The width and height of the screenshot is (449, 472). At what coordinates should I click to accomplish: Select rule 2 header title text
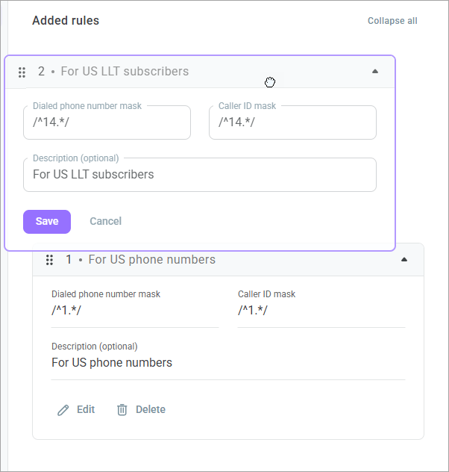click(125, 72)
